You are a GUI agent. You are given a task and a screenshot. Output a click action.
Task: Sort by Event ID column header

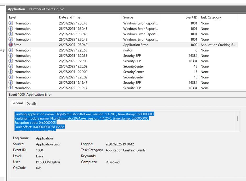click(x=191, y=17)
